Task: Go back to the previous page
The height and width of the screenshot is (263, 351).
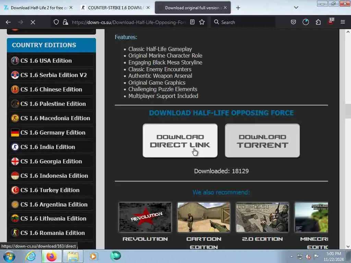Action: 8,22
